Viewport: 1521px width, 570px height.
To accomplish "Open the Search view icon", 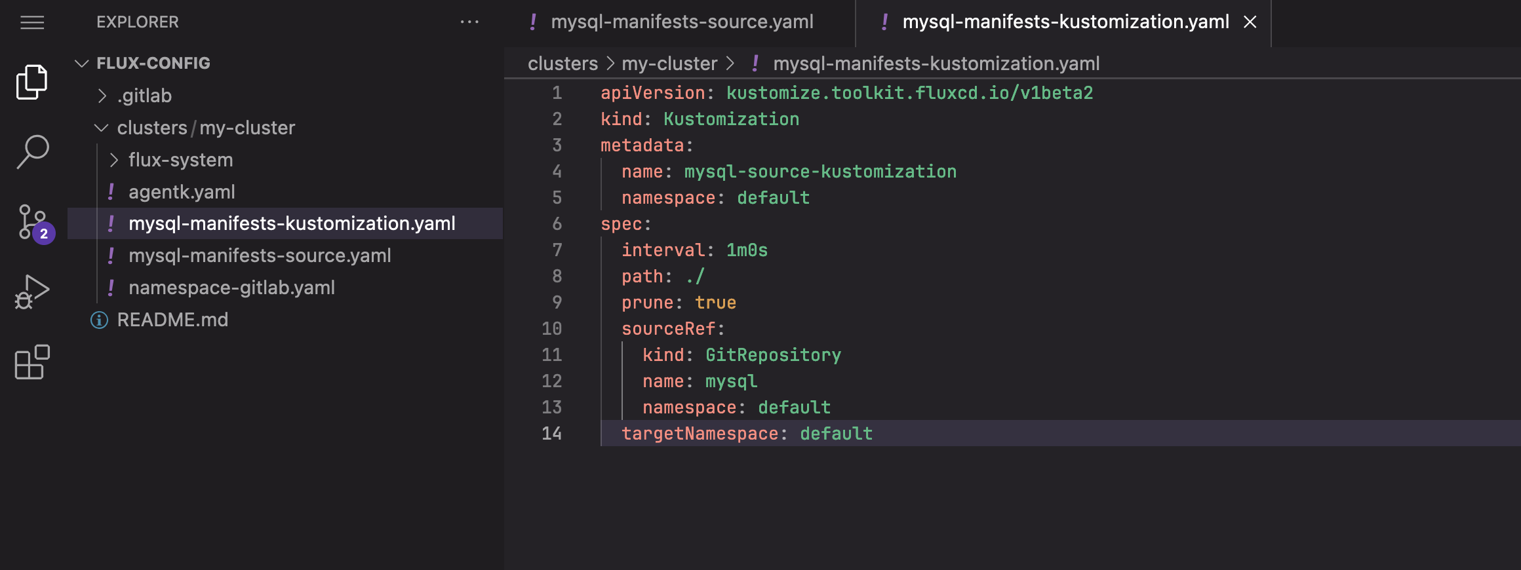I will (32, 151).
